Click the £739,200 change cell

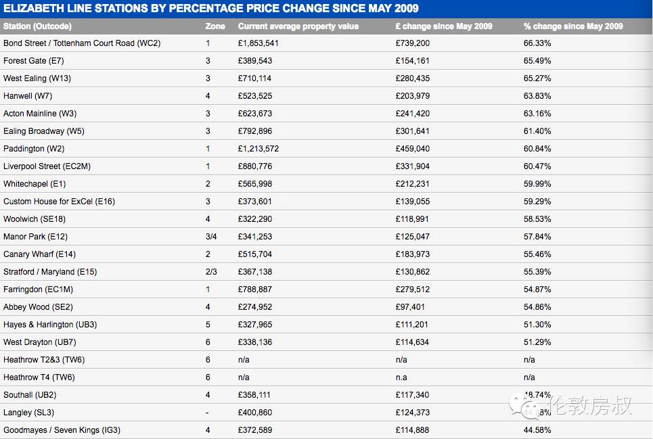point(413,43)
